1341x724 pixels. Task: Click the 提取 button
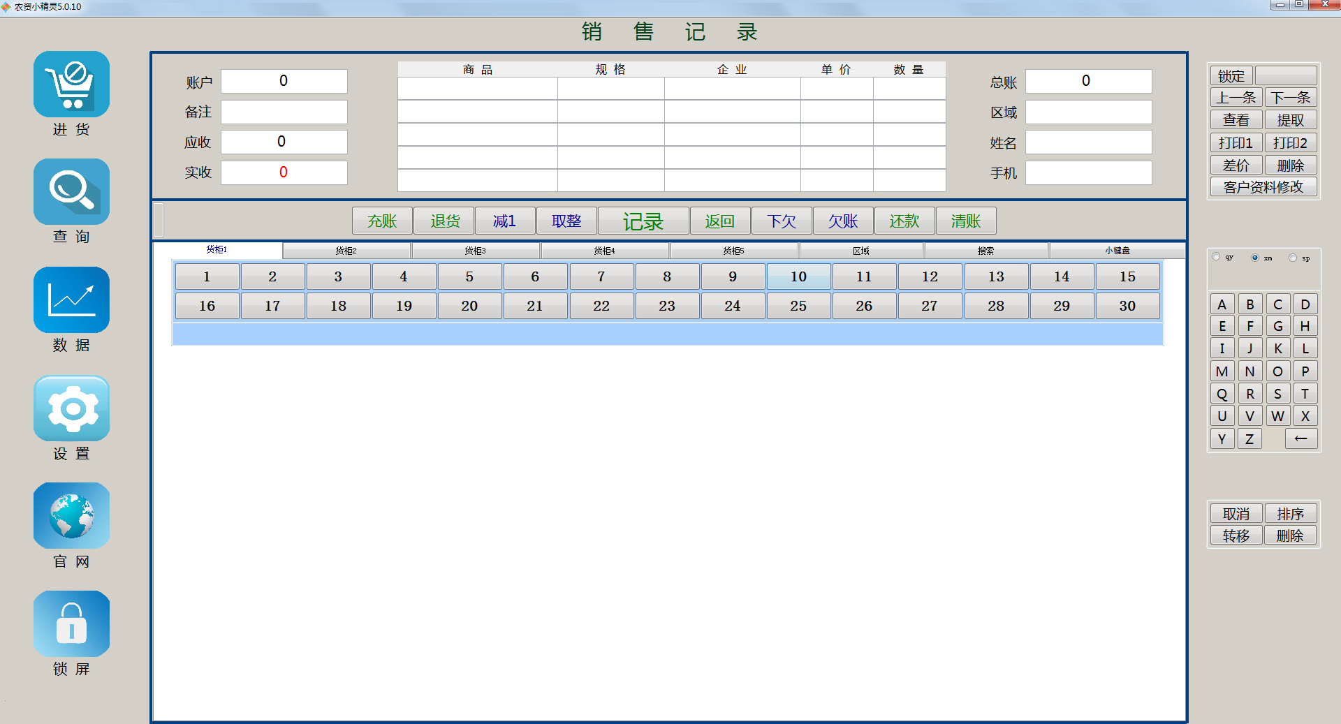click(1291, 120)
